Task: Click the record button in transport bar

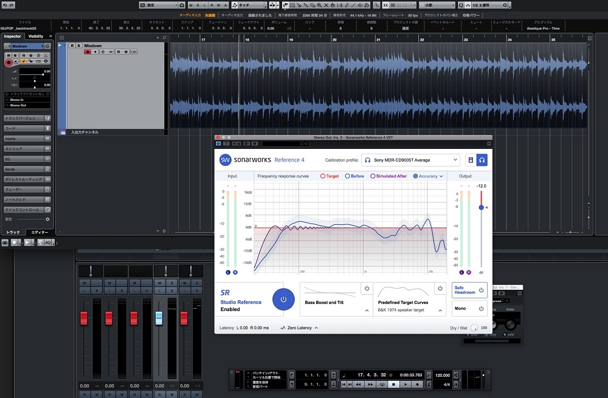Action: 417,385
